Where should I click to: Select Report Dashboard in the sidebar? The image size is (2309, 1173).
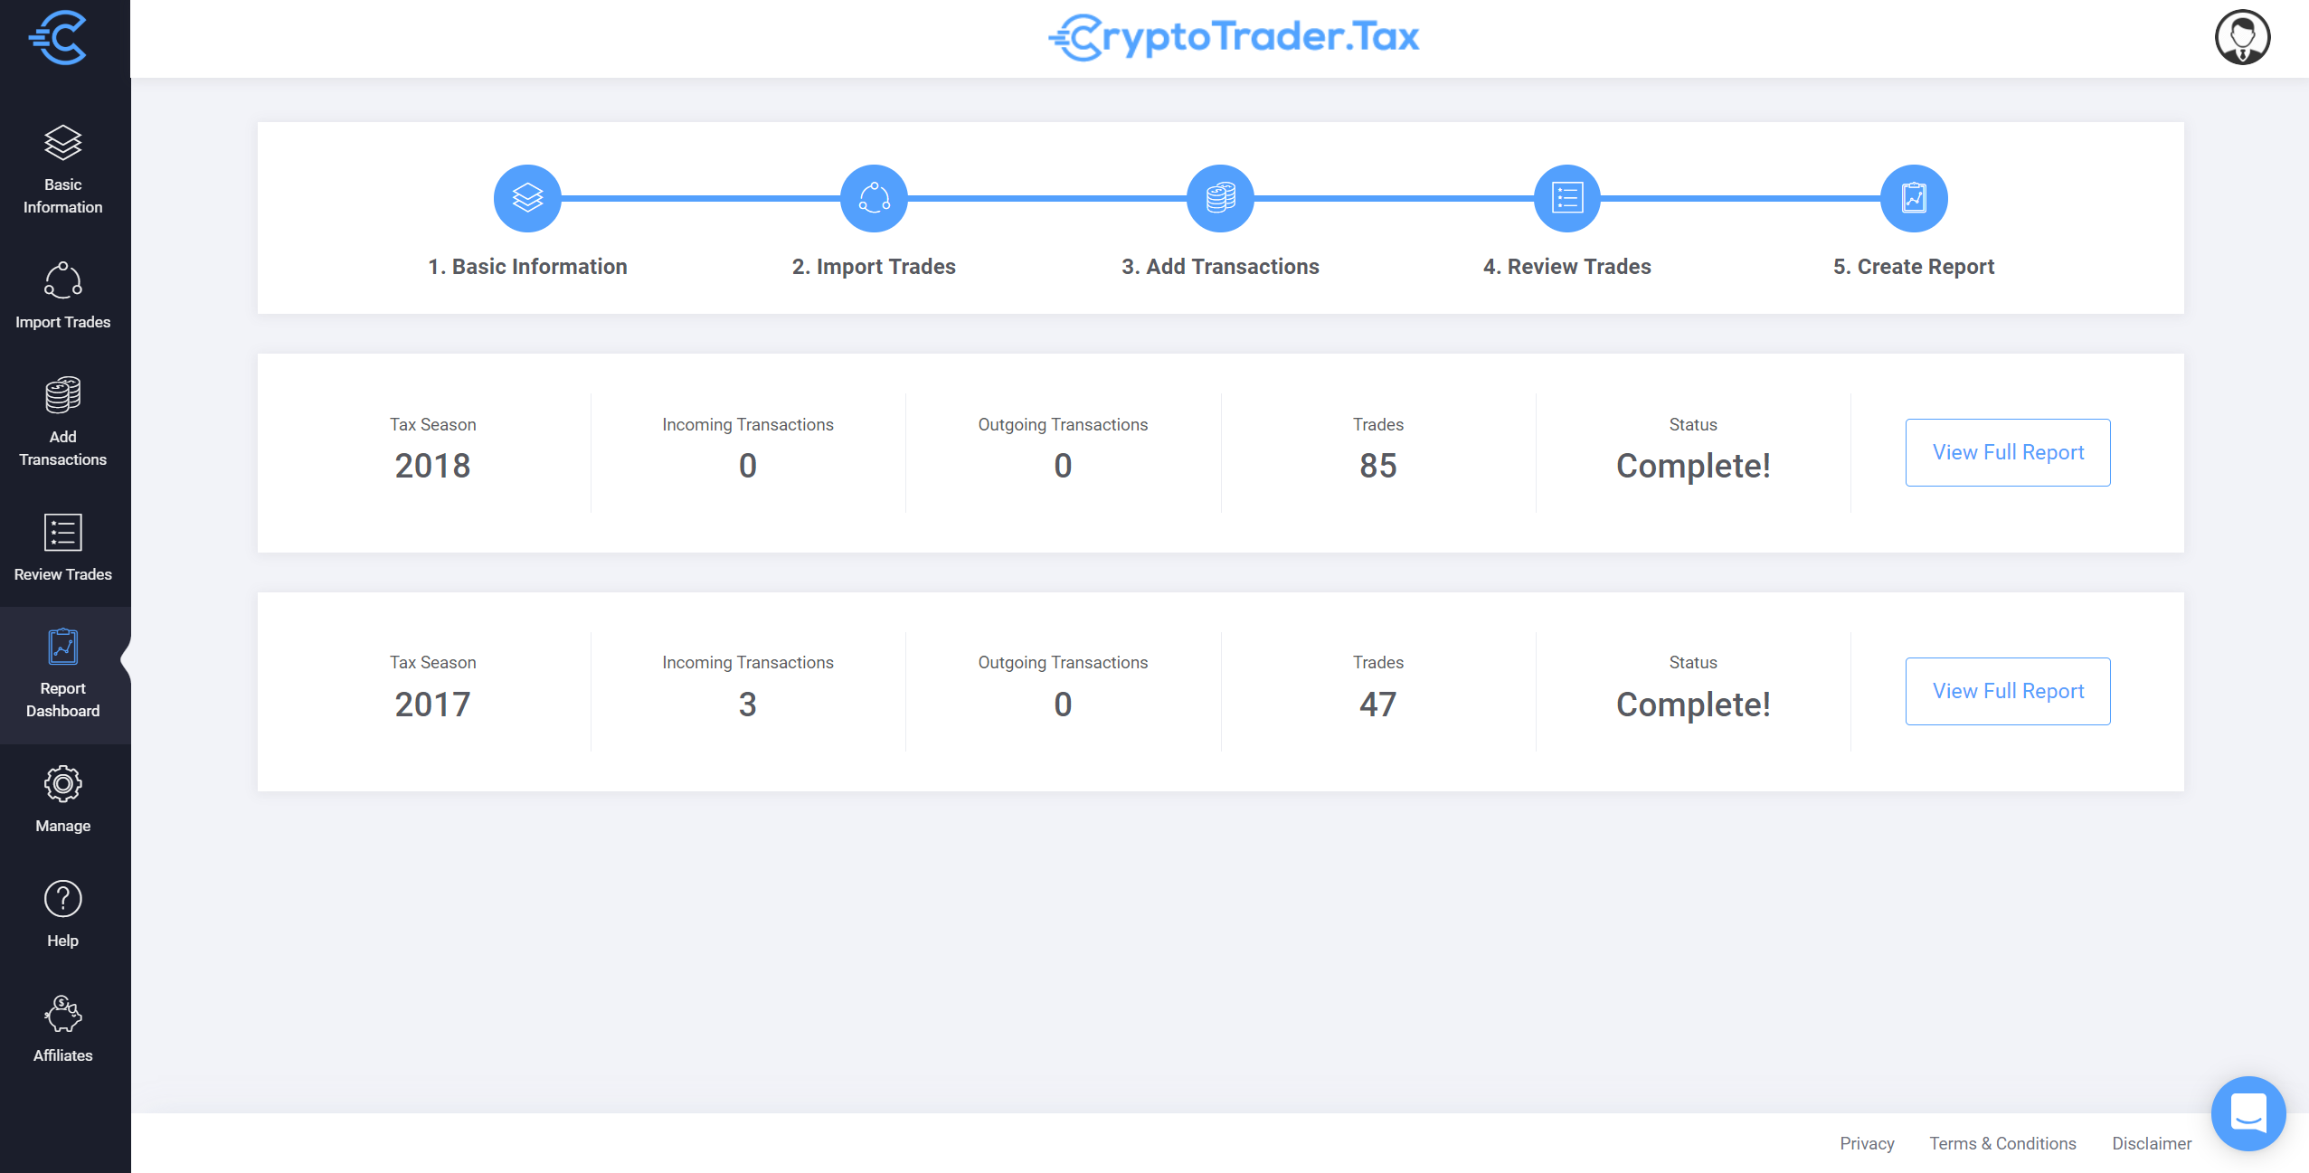click(x=62, y=675)
